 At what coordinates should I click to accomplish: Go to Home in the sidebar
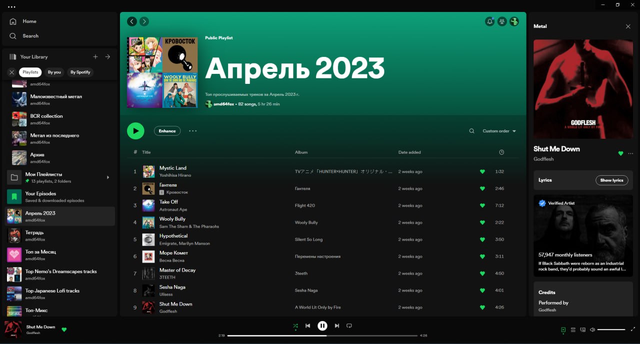[29, 21]
